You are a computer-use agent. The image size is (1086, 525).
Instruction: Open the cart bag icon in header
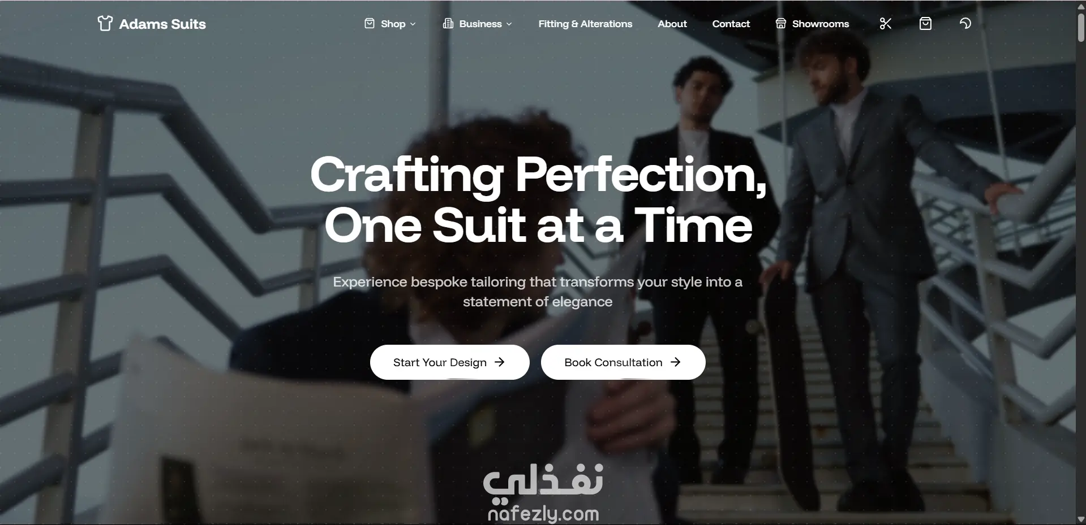pyautogui.click(x=925, y=23)
